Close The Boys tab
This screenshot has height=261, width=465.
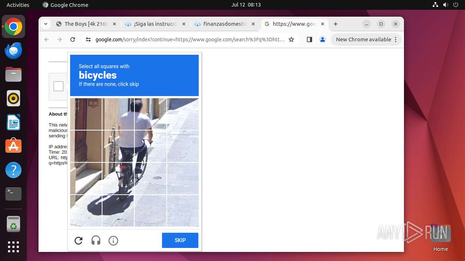114,24
